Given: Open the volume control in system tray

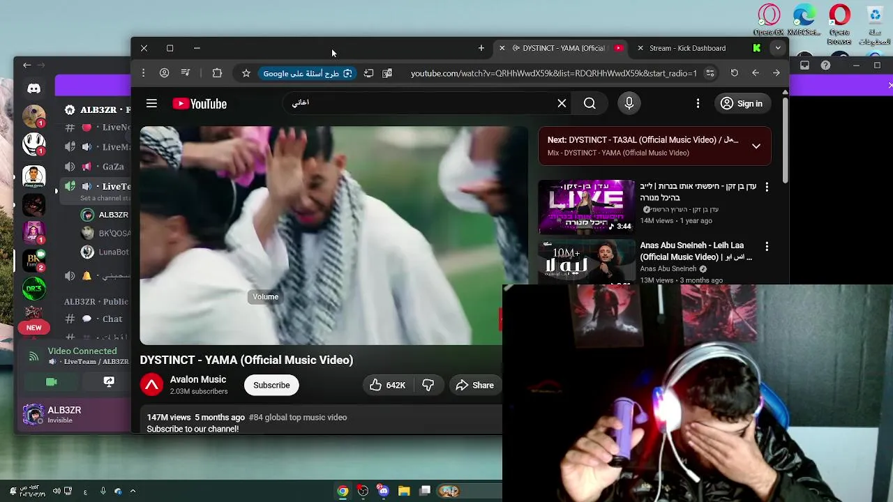Looking at the screenshot, I should pyautogui.click(x=57, y=491).
